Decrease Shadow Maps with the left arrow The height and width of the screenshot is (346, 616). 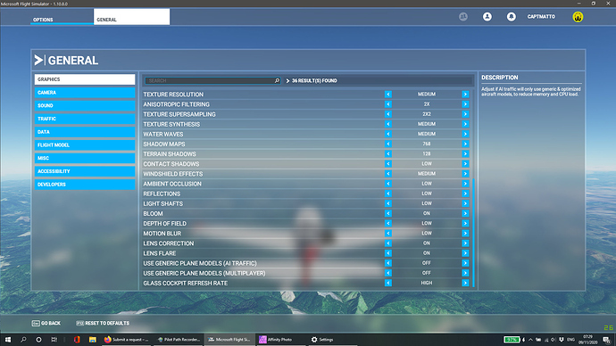point(388,144)
